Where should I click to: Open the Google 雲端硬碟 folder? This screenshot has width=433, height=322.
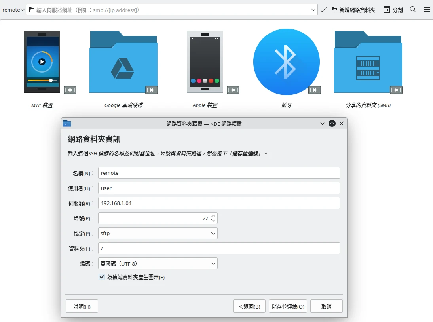click(123, 62)
